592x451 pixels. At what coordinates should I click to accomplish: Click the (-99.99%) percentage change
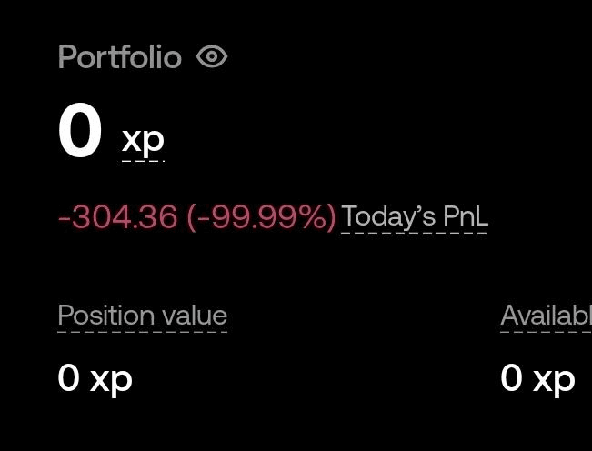point(261,217)
